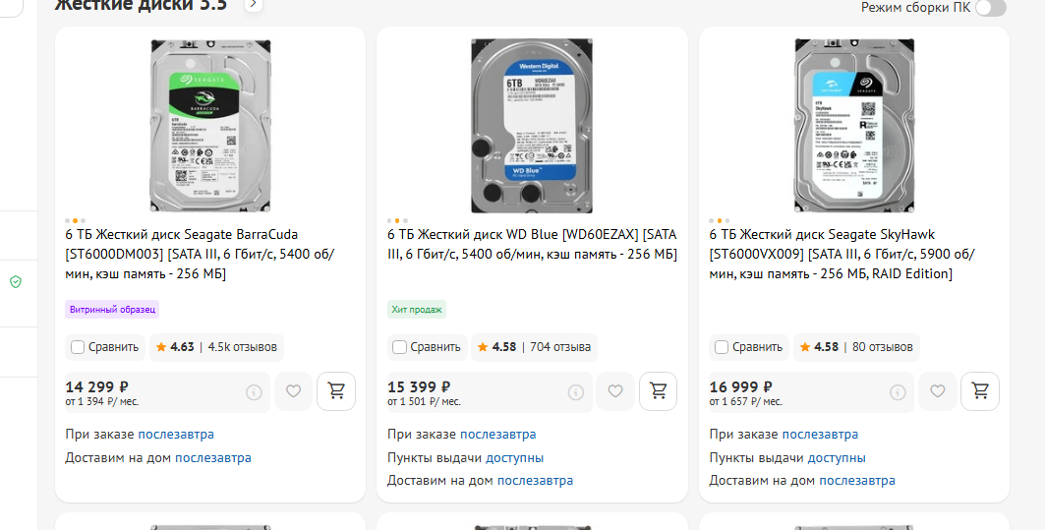
Task: Check Compare for Seagate BarraCuda
Action: coord(78,347)
